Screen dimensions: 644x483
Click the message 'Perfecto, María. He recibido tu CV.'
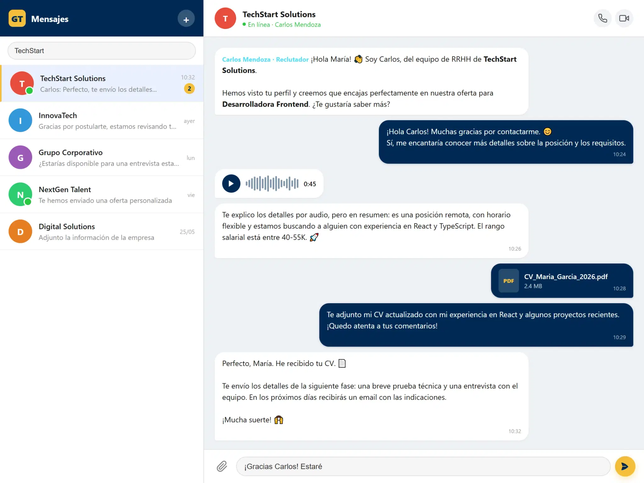[371, 396]
